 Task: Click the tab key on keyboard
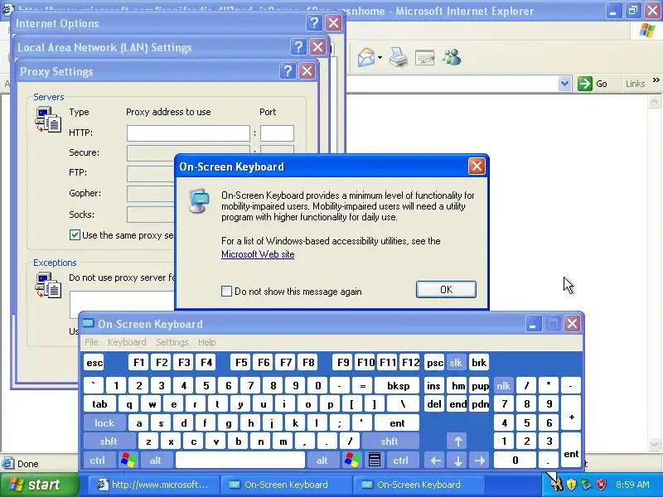99,404
